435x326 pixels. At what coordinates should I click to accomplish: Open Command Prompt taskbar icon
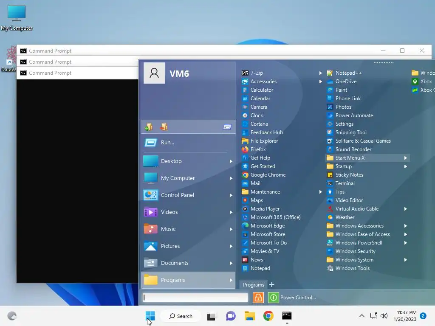[287, 316]
